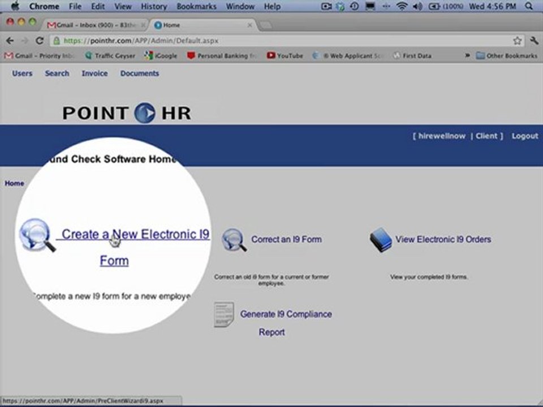Image resolution: width=543 pixels, height=407 pixels.
Task: Open the Apple menu
Action: pyautogui.click(x=15, y=6)
